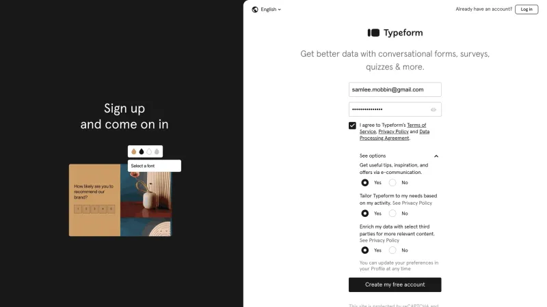
Task: Select Yes for Enrich my data option
Action: tap(365, 250)
